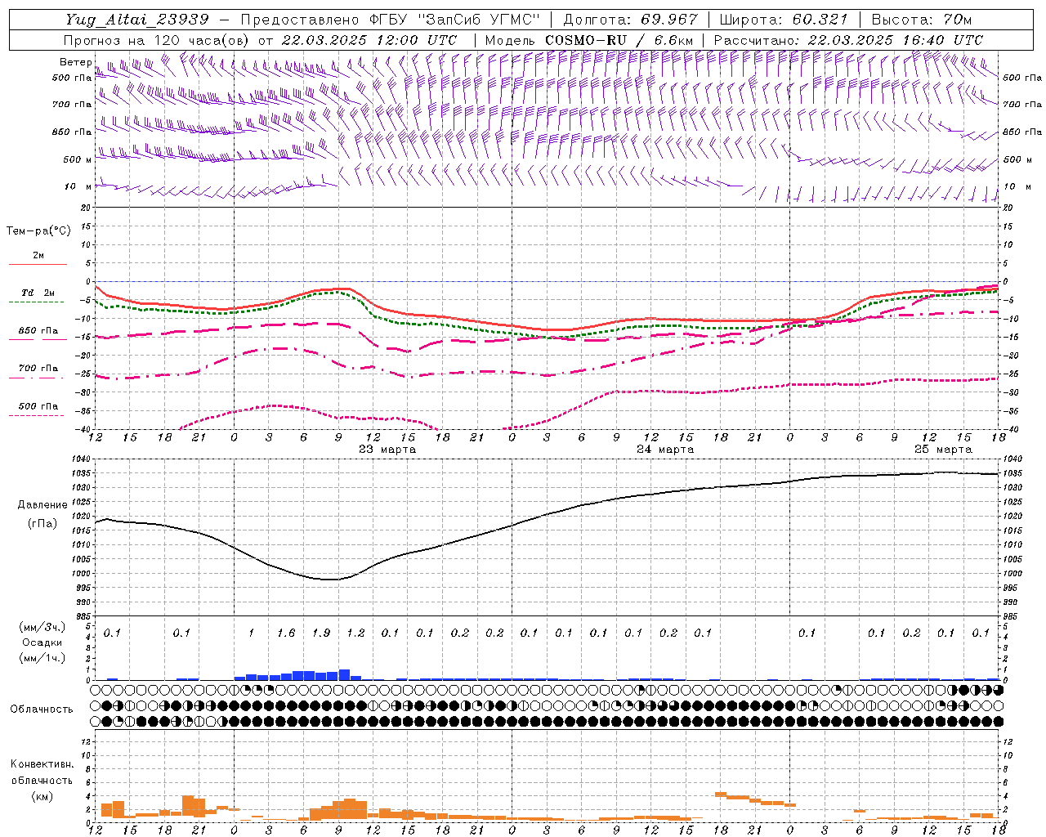Click the Тем-ра(°C) panel label
Screen dimensions: 1046x837
point(38,231)
